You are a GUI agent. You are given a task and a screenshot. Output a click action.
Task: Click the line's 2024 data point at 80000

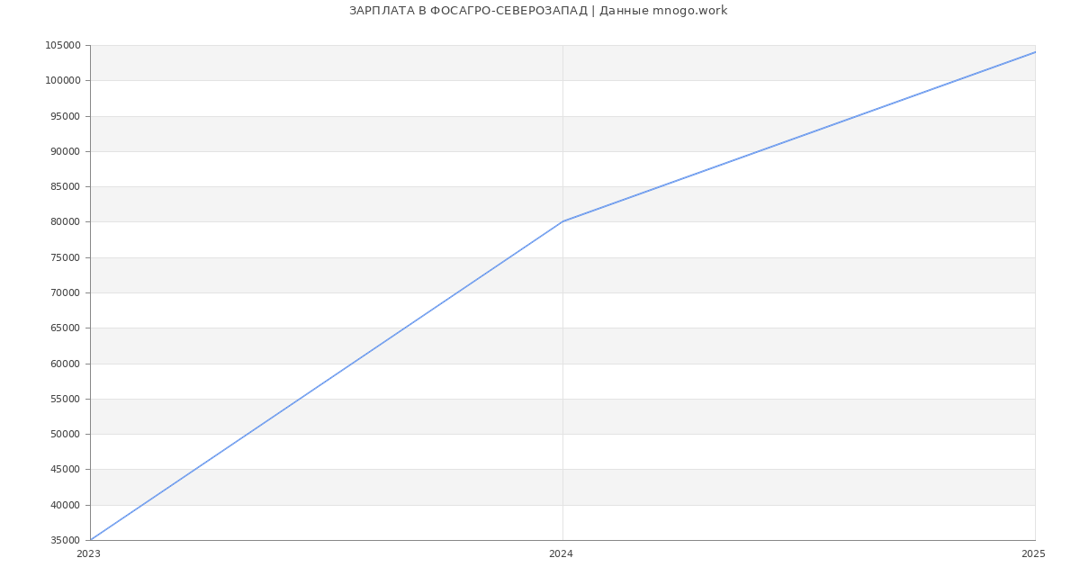click(562, 221)
